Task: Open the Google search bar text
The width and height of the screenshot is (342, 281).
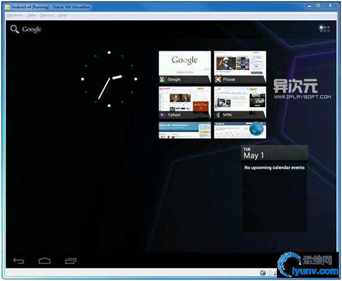Action: coord(32,30)
